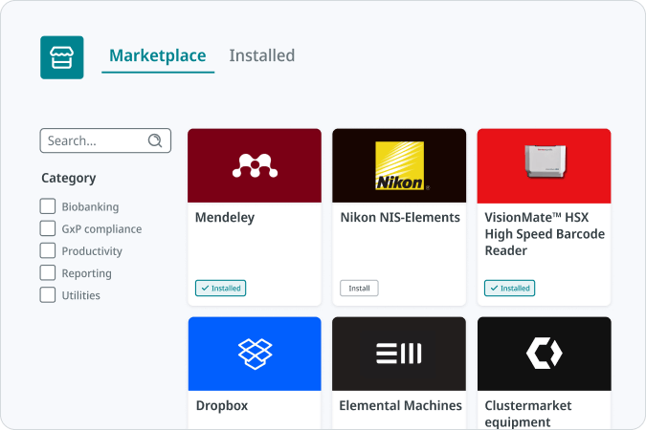Open the Nikon logo banner

pyautogui.click(x=399, y=165)
